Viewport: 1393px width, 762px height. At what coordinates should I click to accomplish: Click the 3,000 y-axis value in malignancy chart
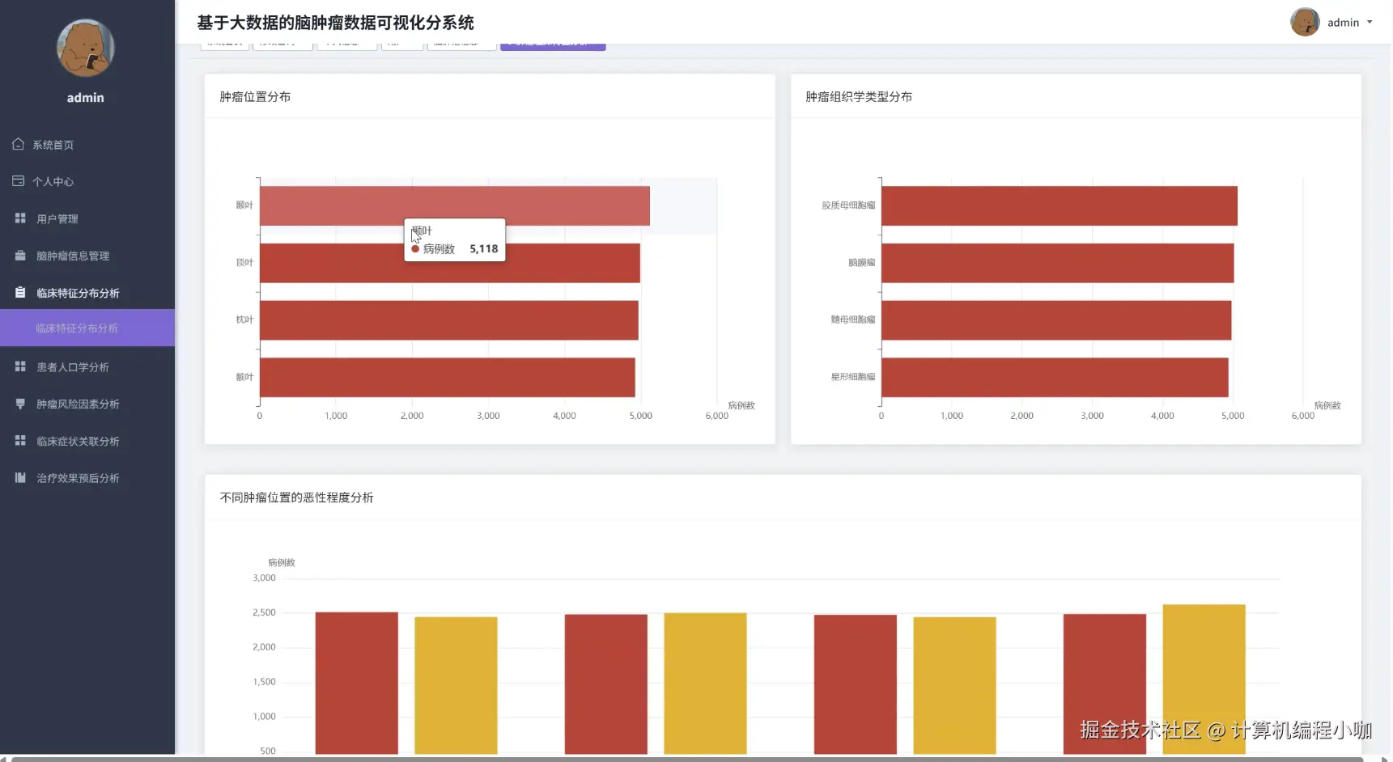click(264, 578)
